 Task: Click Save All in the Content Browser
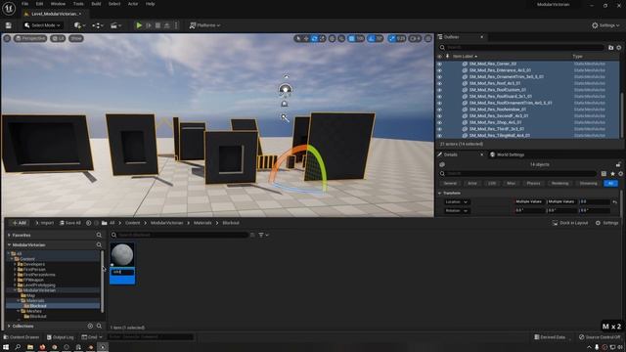pyautogui.click(x=70, y=223)
